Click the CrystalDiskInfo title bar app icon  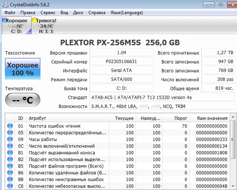4,4
